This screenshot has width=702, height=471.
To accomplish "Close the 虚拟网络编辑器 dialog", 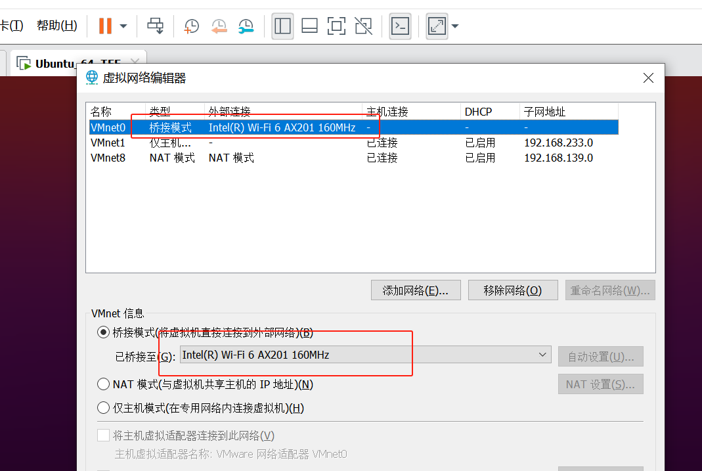I will point(648,78).
